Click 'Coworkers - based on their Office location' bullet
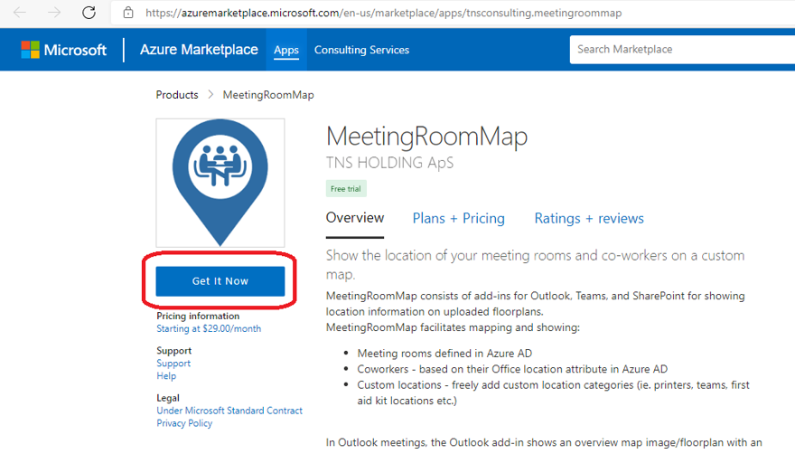The height and width of the screenshot is (454, 795). coord(512,369)
